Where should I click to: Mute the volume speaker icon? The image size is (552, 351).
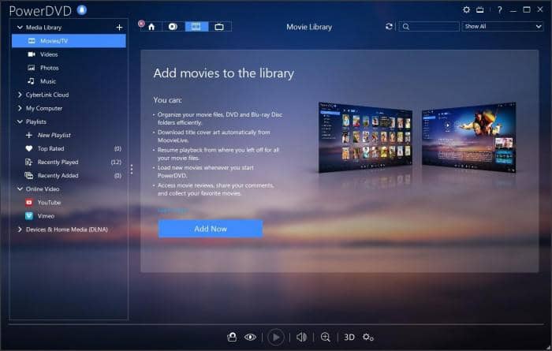point(301,338)
